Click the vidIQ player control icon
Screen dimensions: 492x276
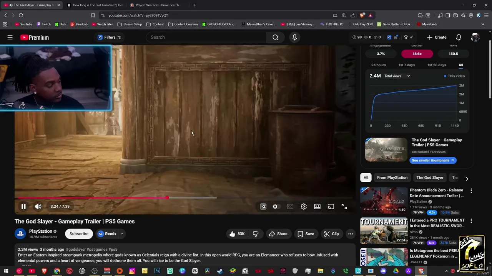263,206
